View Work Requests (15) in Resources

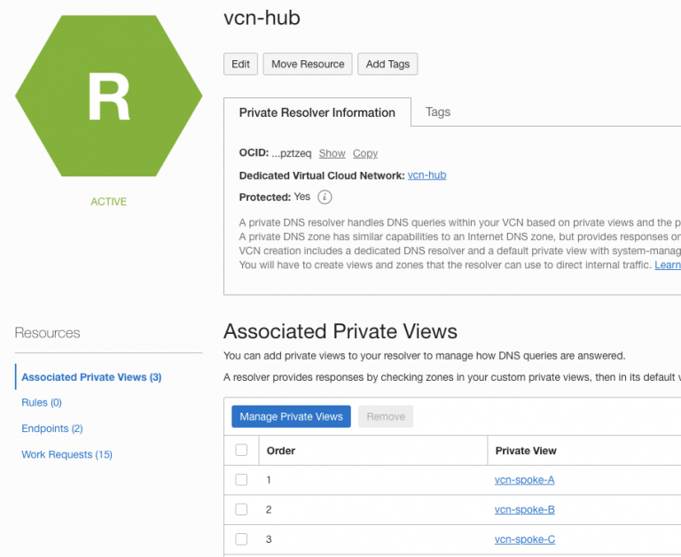point(67,454)
